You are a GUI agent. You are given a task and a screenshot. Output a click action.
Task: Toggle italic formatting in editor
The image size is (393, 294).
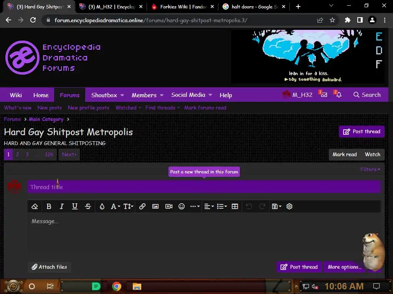point(61,206)
